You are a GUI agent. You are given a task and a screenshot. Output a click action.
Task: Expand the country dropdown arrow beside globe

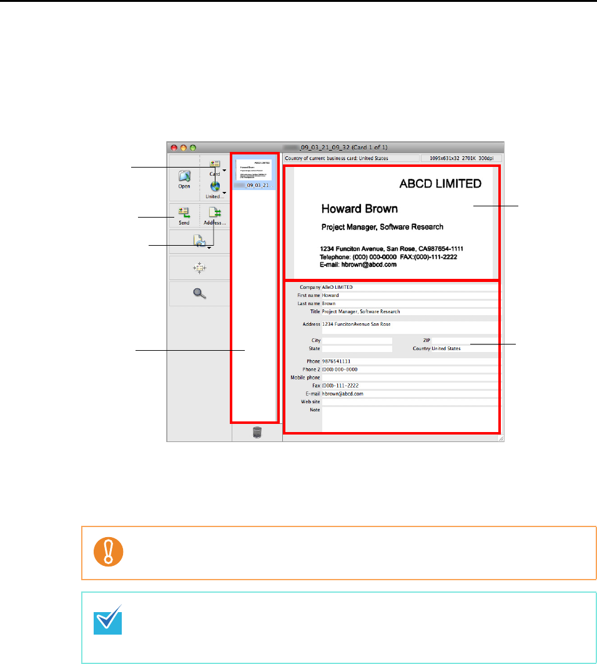[x=224, y=193]
